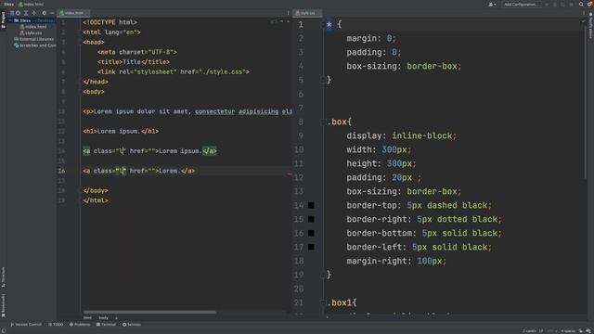Fold the universal selector rule block
The height and width of the screenshot is (334, 594).
tap(323, 25)
